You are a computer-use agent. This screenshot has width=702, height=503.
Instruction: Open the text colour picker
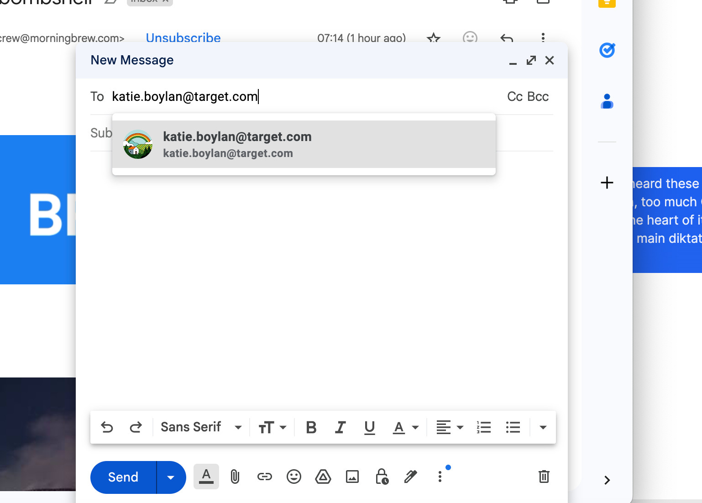point(406,427)
